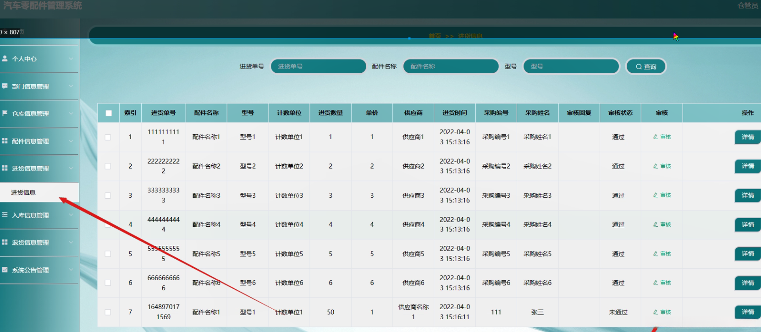Click the 进货数量 value 50 cell
This screenshot has height=332, width=761.
[x=331, y=312]
